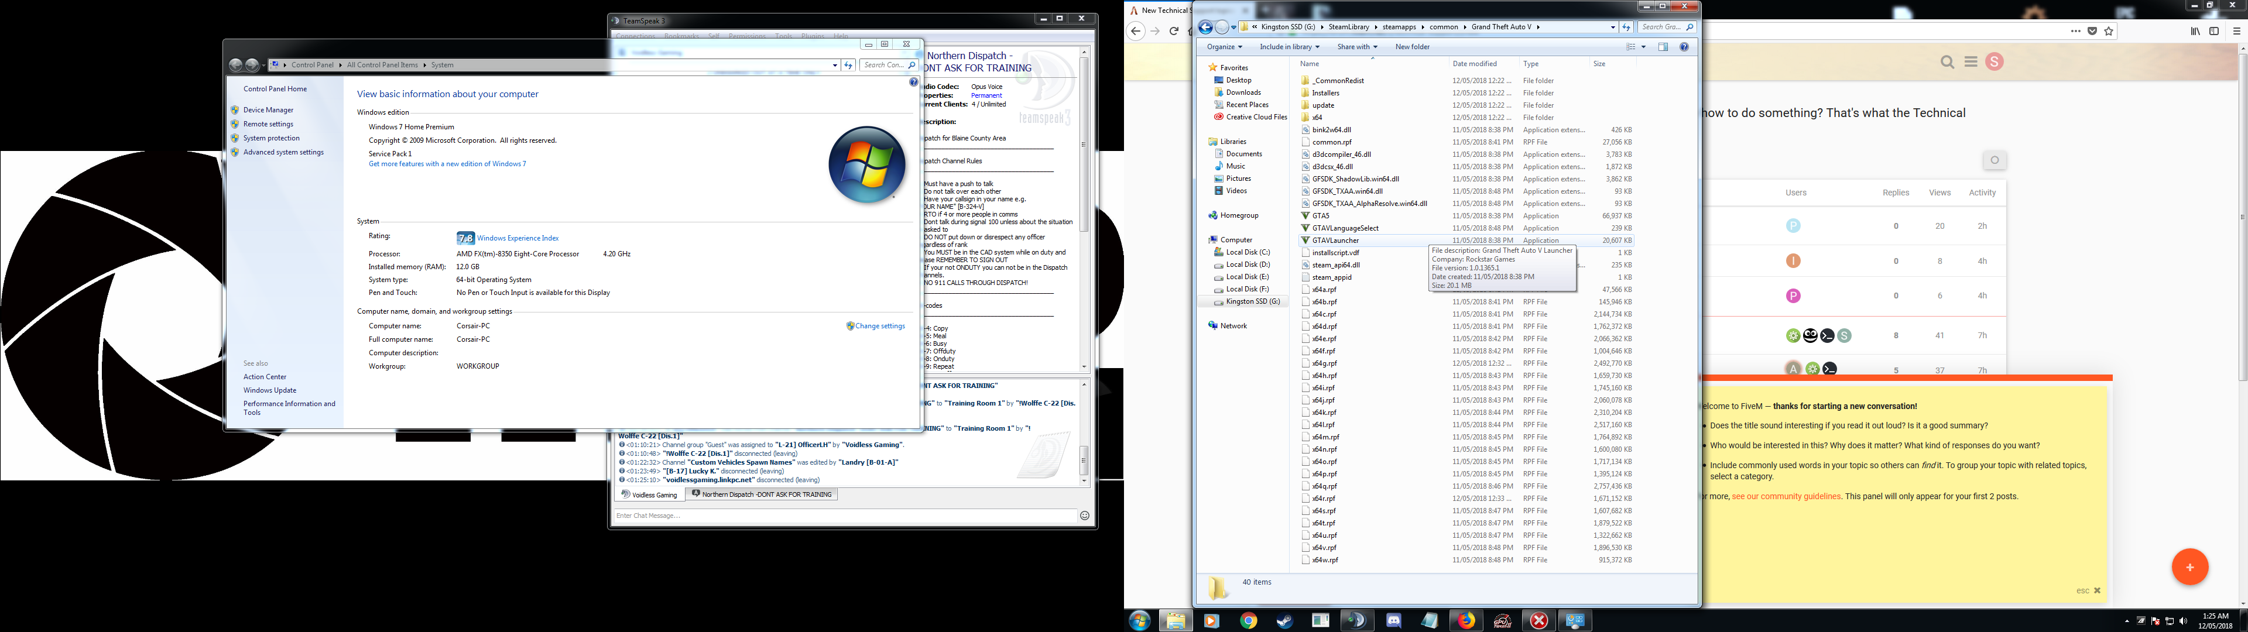This screenshot has height=632, width=2248.
Task: Click the Windows Start orb
Action: (x=1139, y=621)
